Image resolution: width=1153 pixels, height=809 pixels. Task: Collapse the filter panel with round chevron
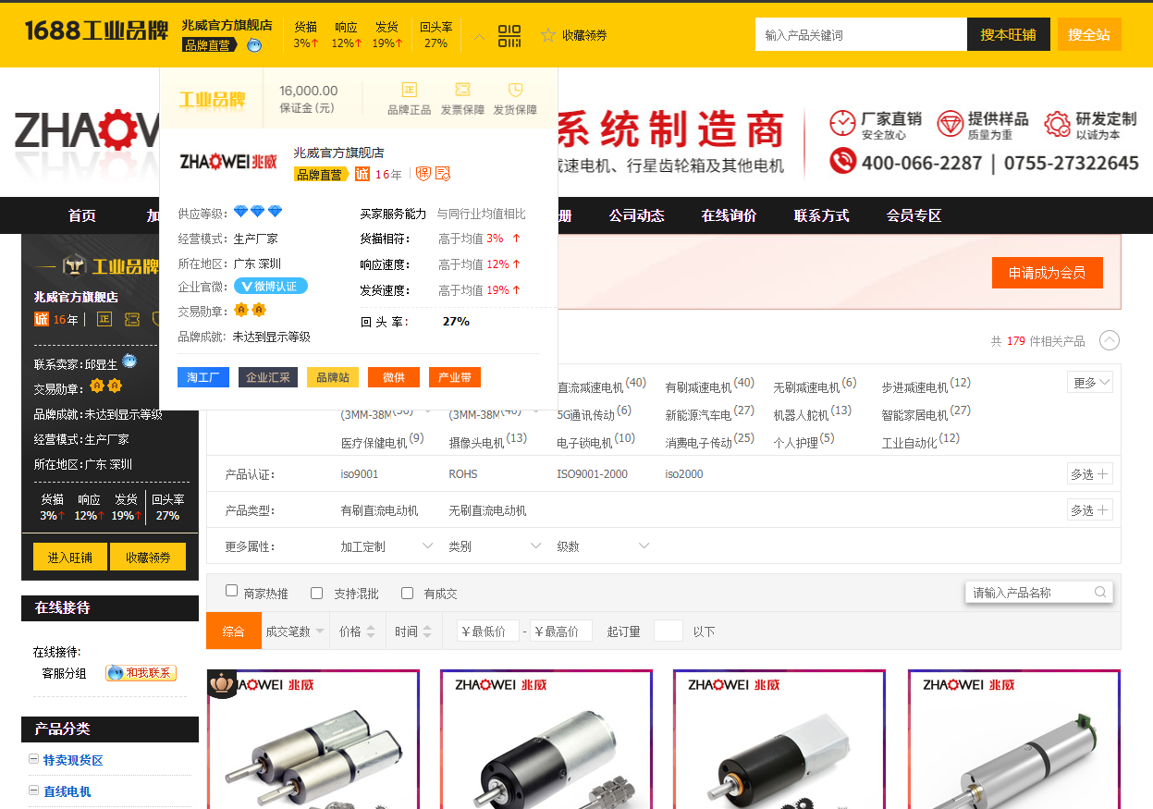tap(1110, 340)
